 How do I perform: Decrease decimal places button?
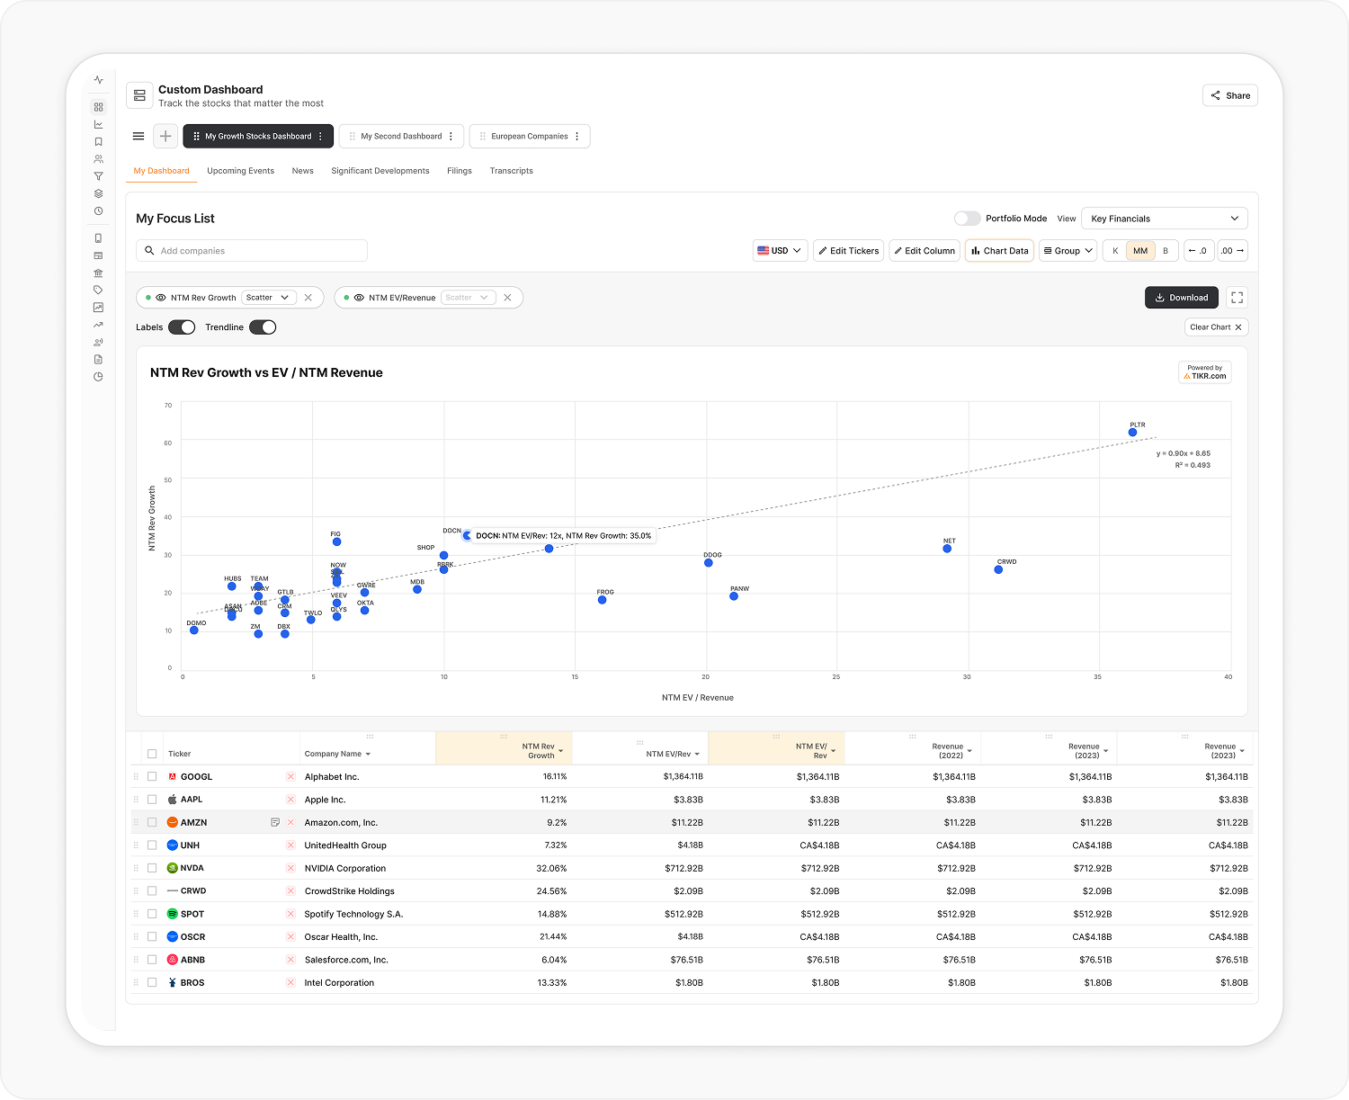click(x=1199, y=251)
